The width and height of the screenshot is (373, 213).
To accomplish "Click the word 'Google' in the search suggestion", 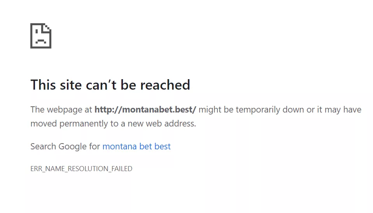I will (x=72, y=146).
